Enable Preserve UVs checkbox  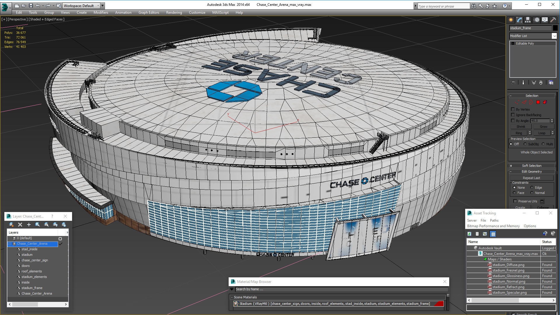(x=515, y=201)
